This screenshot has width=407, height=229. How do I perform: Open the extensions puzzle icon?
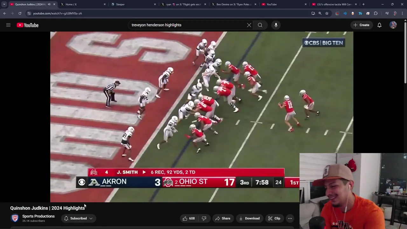coord(376,13)
